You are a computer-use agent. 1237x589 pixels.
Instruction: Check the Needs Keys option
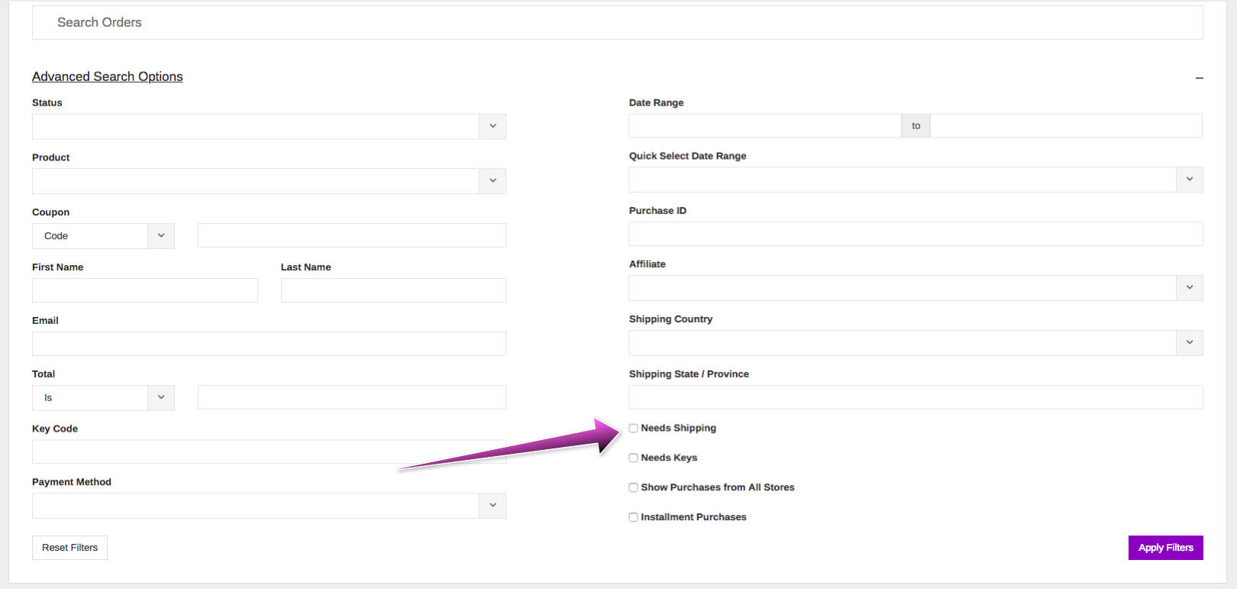pyautogui.click(x=634, y=458)
